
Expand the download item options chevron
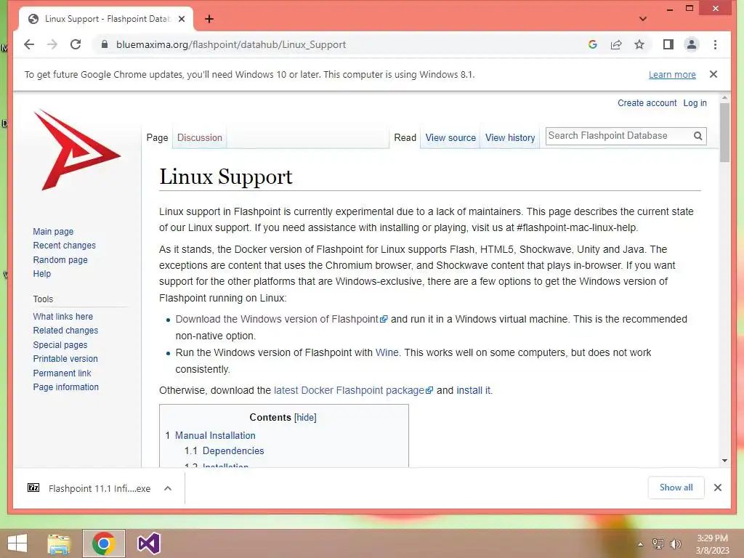pos(168,488)
